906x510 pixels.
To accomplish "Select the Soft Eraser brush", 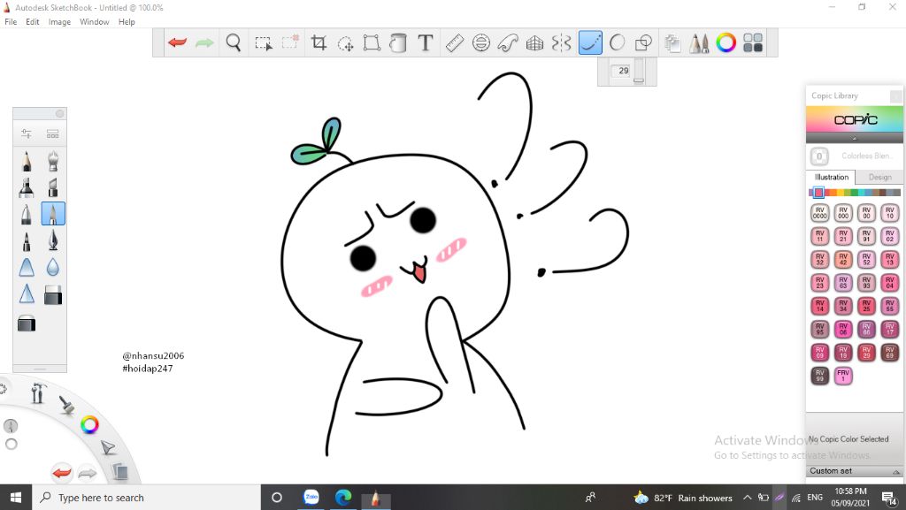I will coord(27,324).
